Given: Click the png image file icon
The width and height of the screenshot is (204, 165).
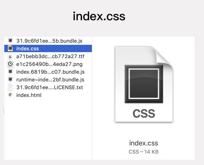Looking at the screenshot, I should (10, 64).
